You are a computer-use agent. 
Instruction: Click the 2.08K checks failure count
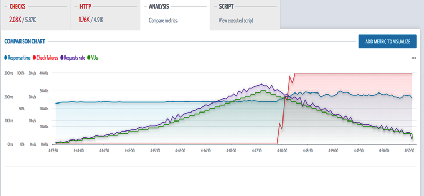tap(15, 20)
